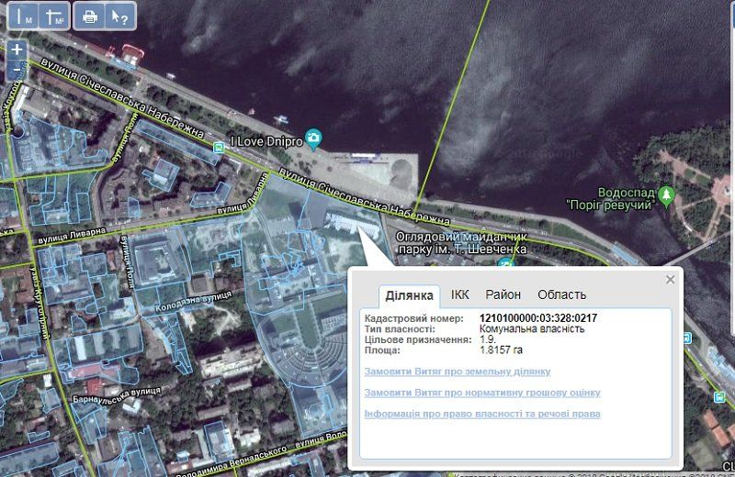Zoom out with the minus button
Viewport: 735px width, 477px height.
point(17,69)
